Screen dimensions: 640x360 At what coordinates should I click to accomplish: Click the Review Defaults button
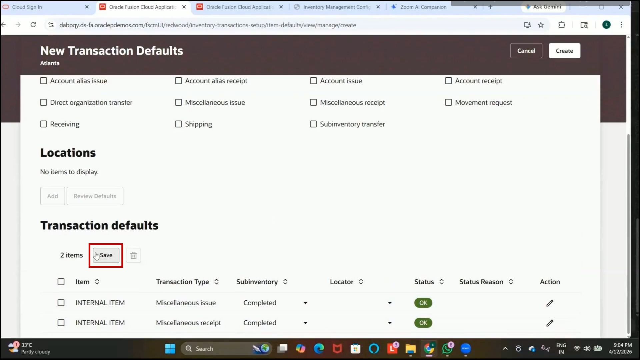pyautogui.click(x=95, y=196)
